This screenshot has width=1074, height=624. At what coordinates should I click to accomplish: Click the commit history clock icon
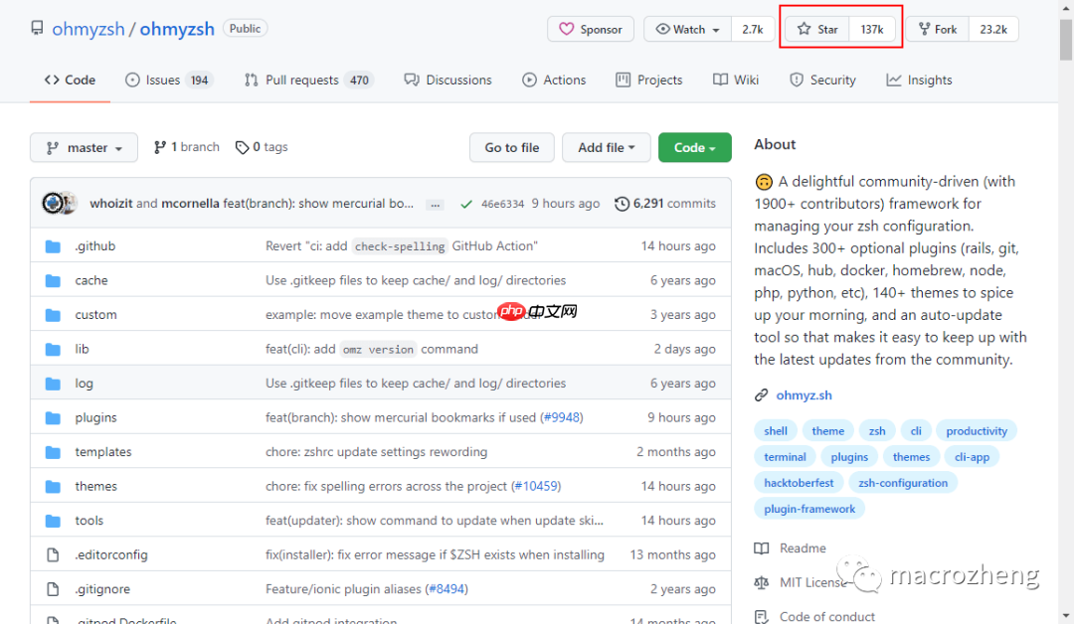(x=623, y=204)
